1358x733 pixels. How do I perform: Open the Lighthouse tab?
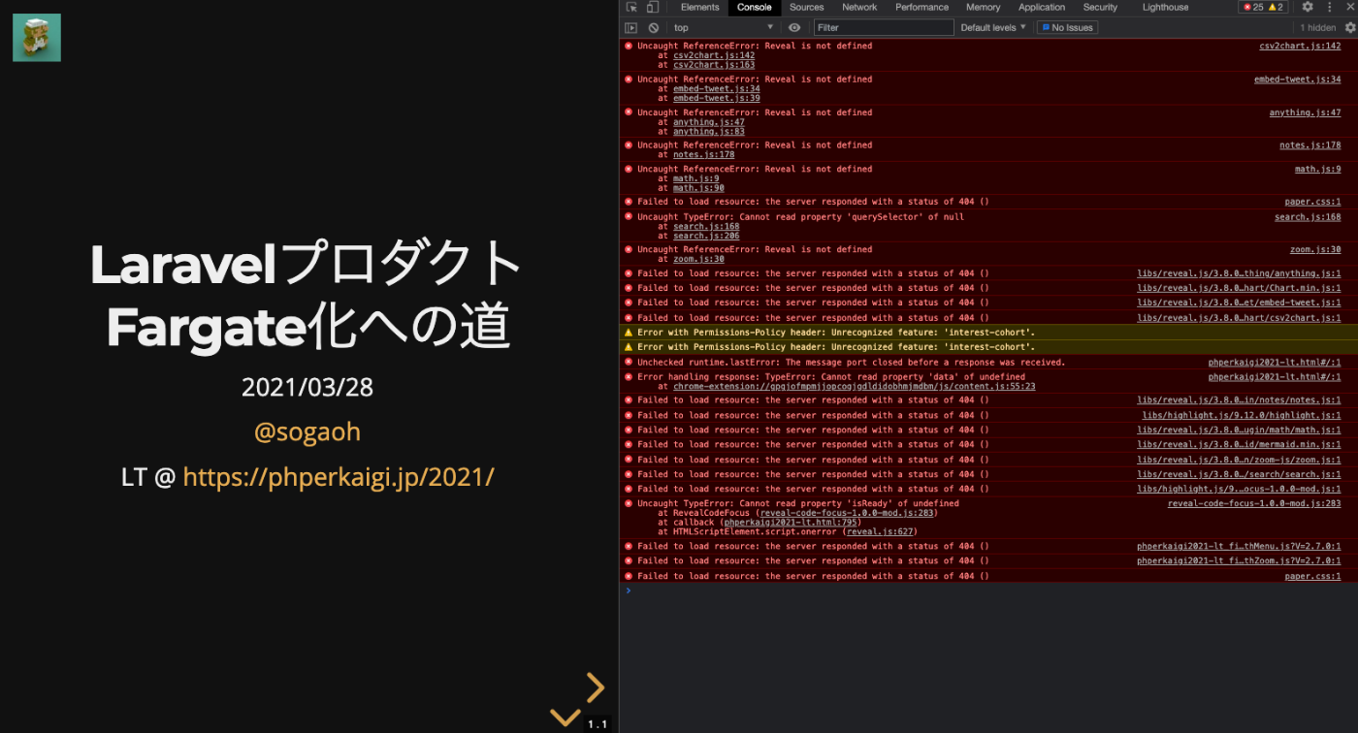point(1165,8)
